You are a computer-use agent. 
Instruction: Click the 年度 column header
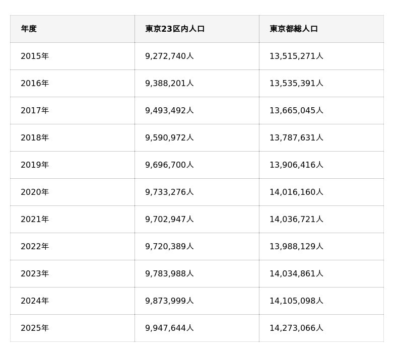tap(29, 29)
